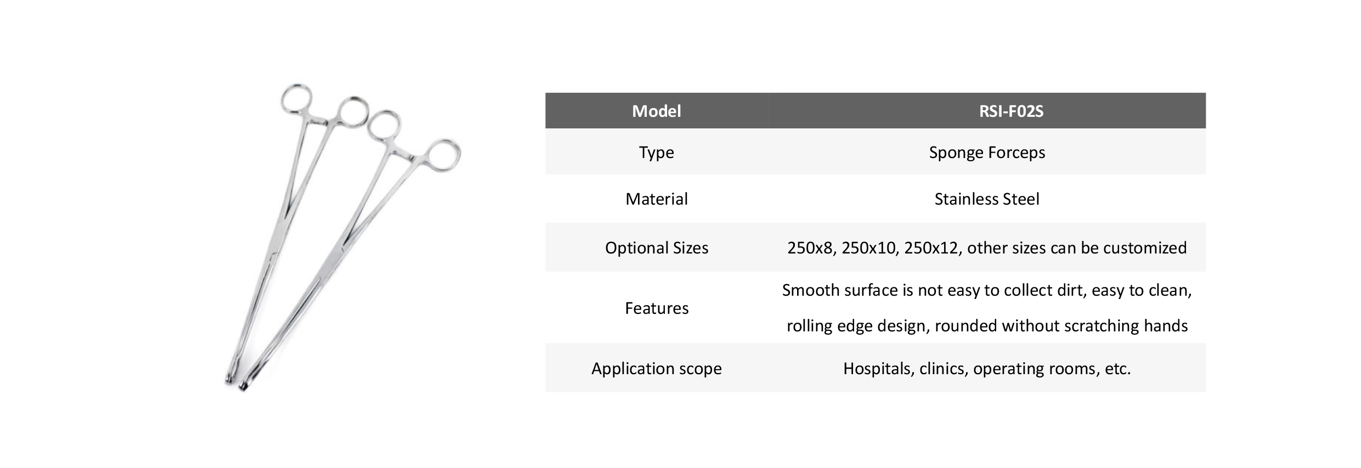Select the Features row label
The height and width of the screenshot is (468, 1361).
click(x=657, y=308)
